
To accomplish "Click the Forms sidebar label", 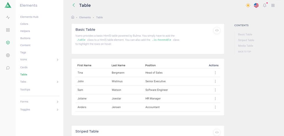I will click(24, 102).
